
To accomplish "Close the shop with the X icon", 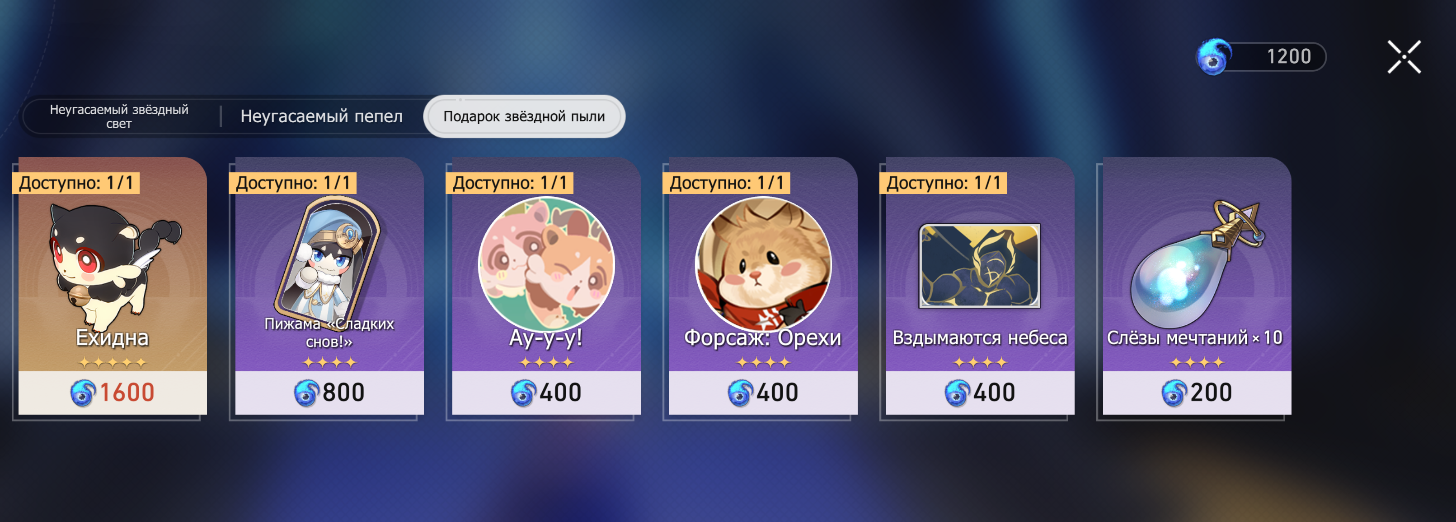I will pyautogui.click(x=1404, y=56).
